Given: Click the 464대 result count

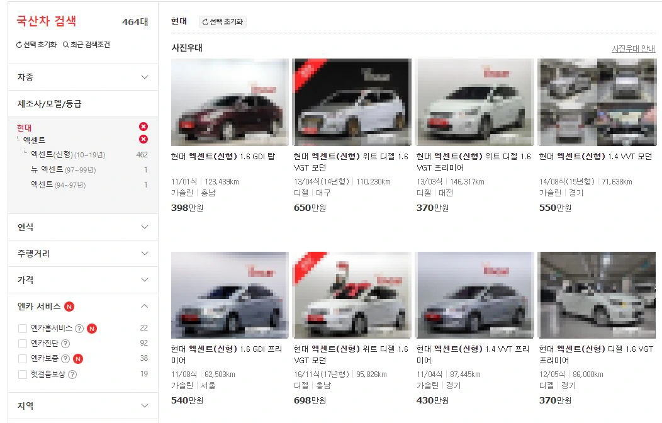Looking at the screenshot, I should (x=135, y=22).
